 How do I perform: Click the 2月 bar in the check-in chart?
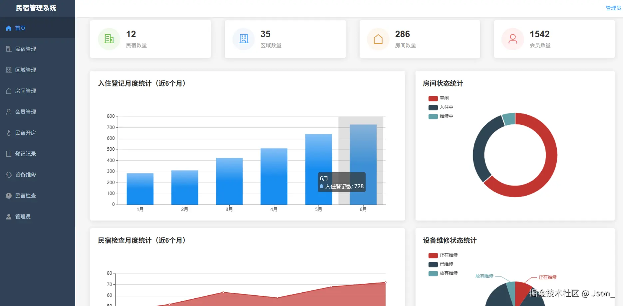click(184, 188)
